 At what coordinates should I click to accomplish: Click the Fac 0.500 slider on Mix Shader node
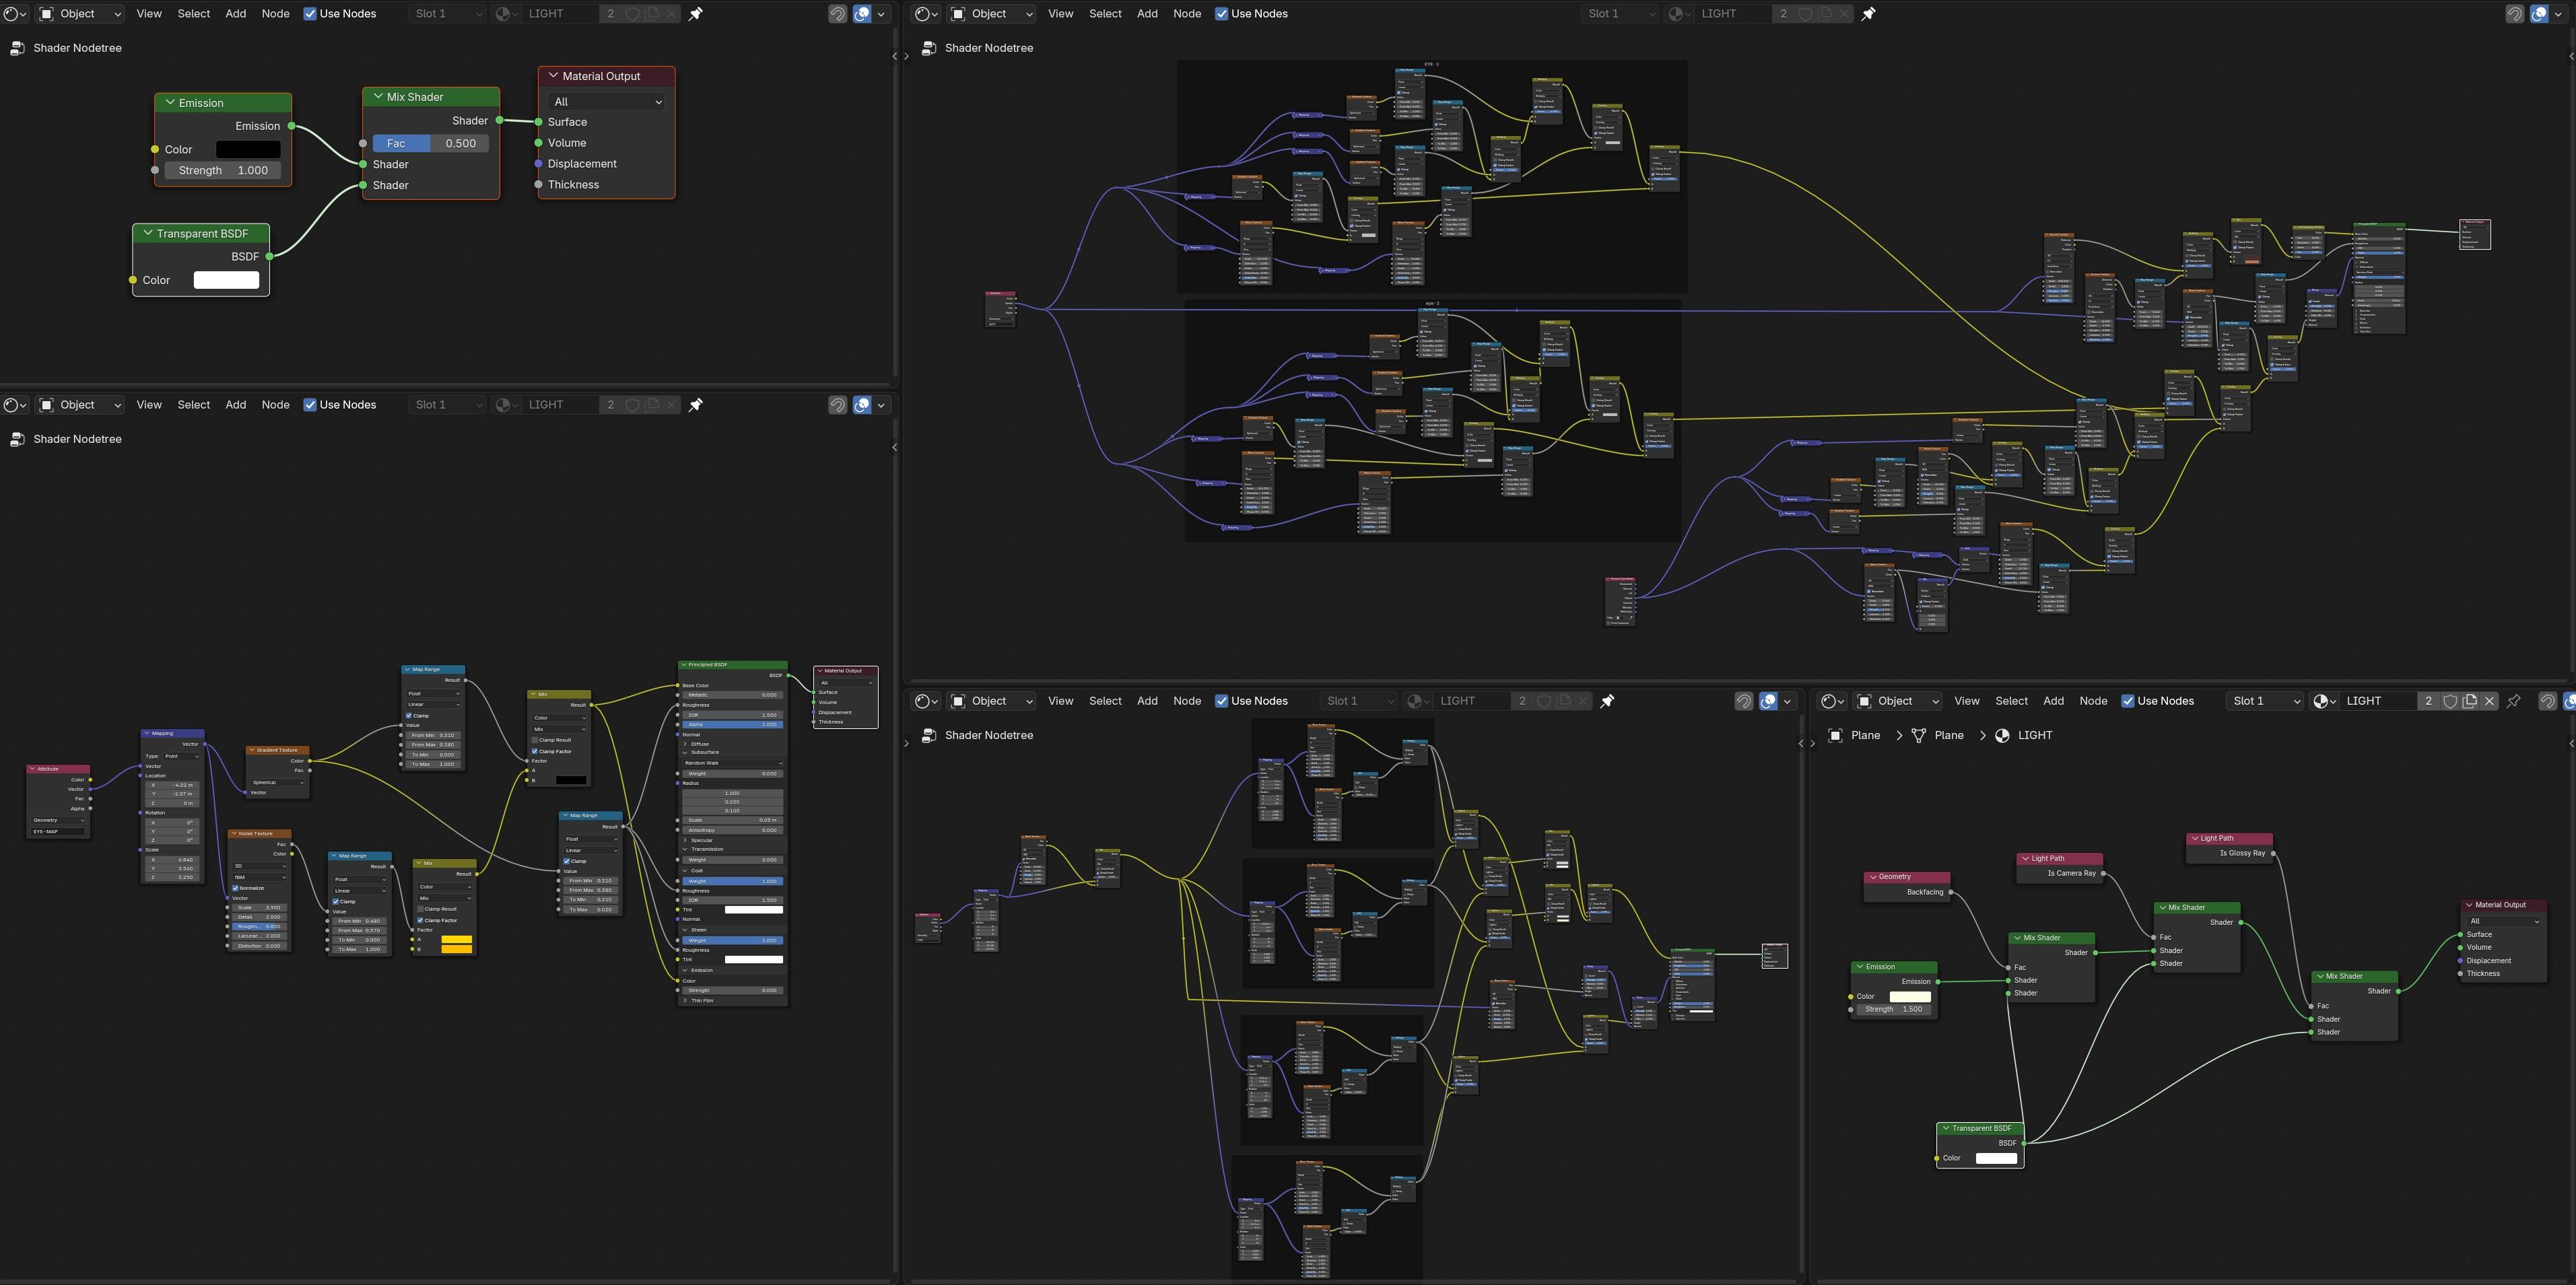pyautogui.click(x=431, y=143)
